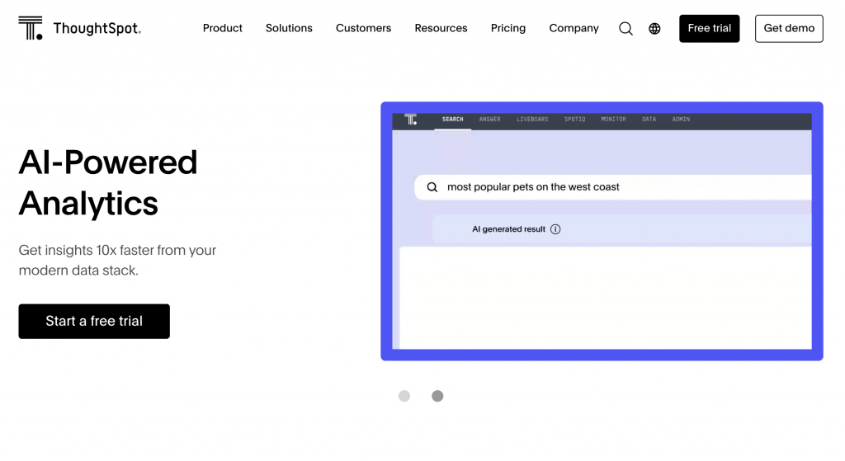Click the ThoughtSpot logo in header
Viewport: 845px width, 461px height.
point(80,28)
